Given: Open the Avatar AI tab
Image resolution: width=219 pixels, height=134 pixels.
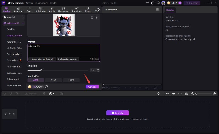Looking at the screenshot, I should (18, 10).
